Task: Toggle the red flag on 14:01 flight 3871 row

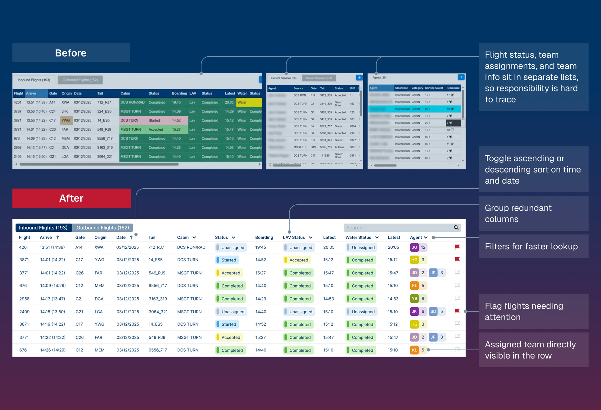Action: pyautogui.click(x=457, y=259)
